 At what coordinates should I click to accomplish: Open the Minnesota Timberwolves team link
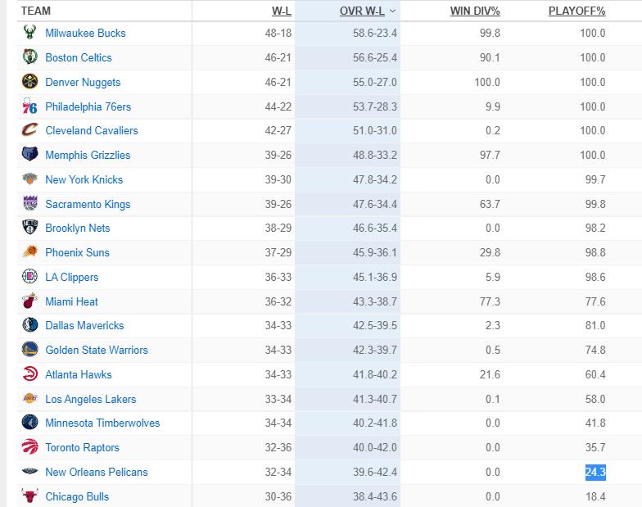103,423
